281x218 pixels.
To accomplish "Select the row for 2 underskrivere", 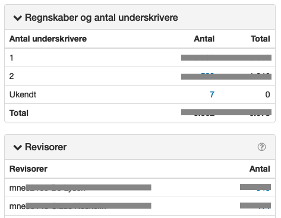I will [140, 76].
